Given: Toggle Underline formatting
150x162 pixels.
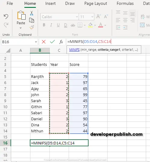Looking at the screenshot, I should [58, 25].
